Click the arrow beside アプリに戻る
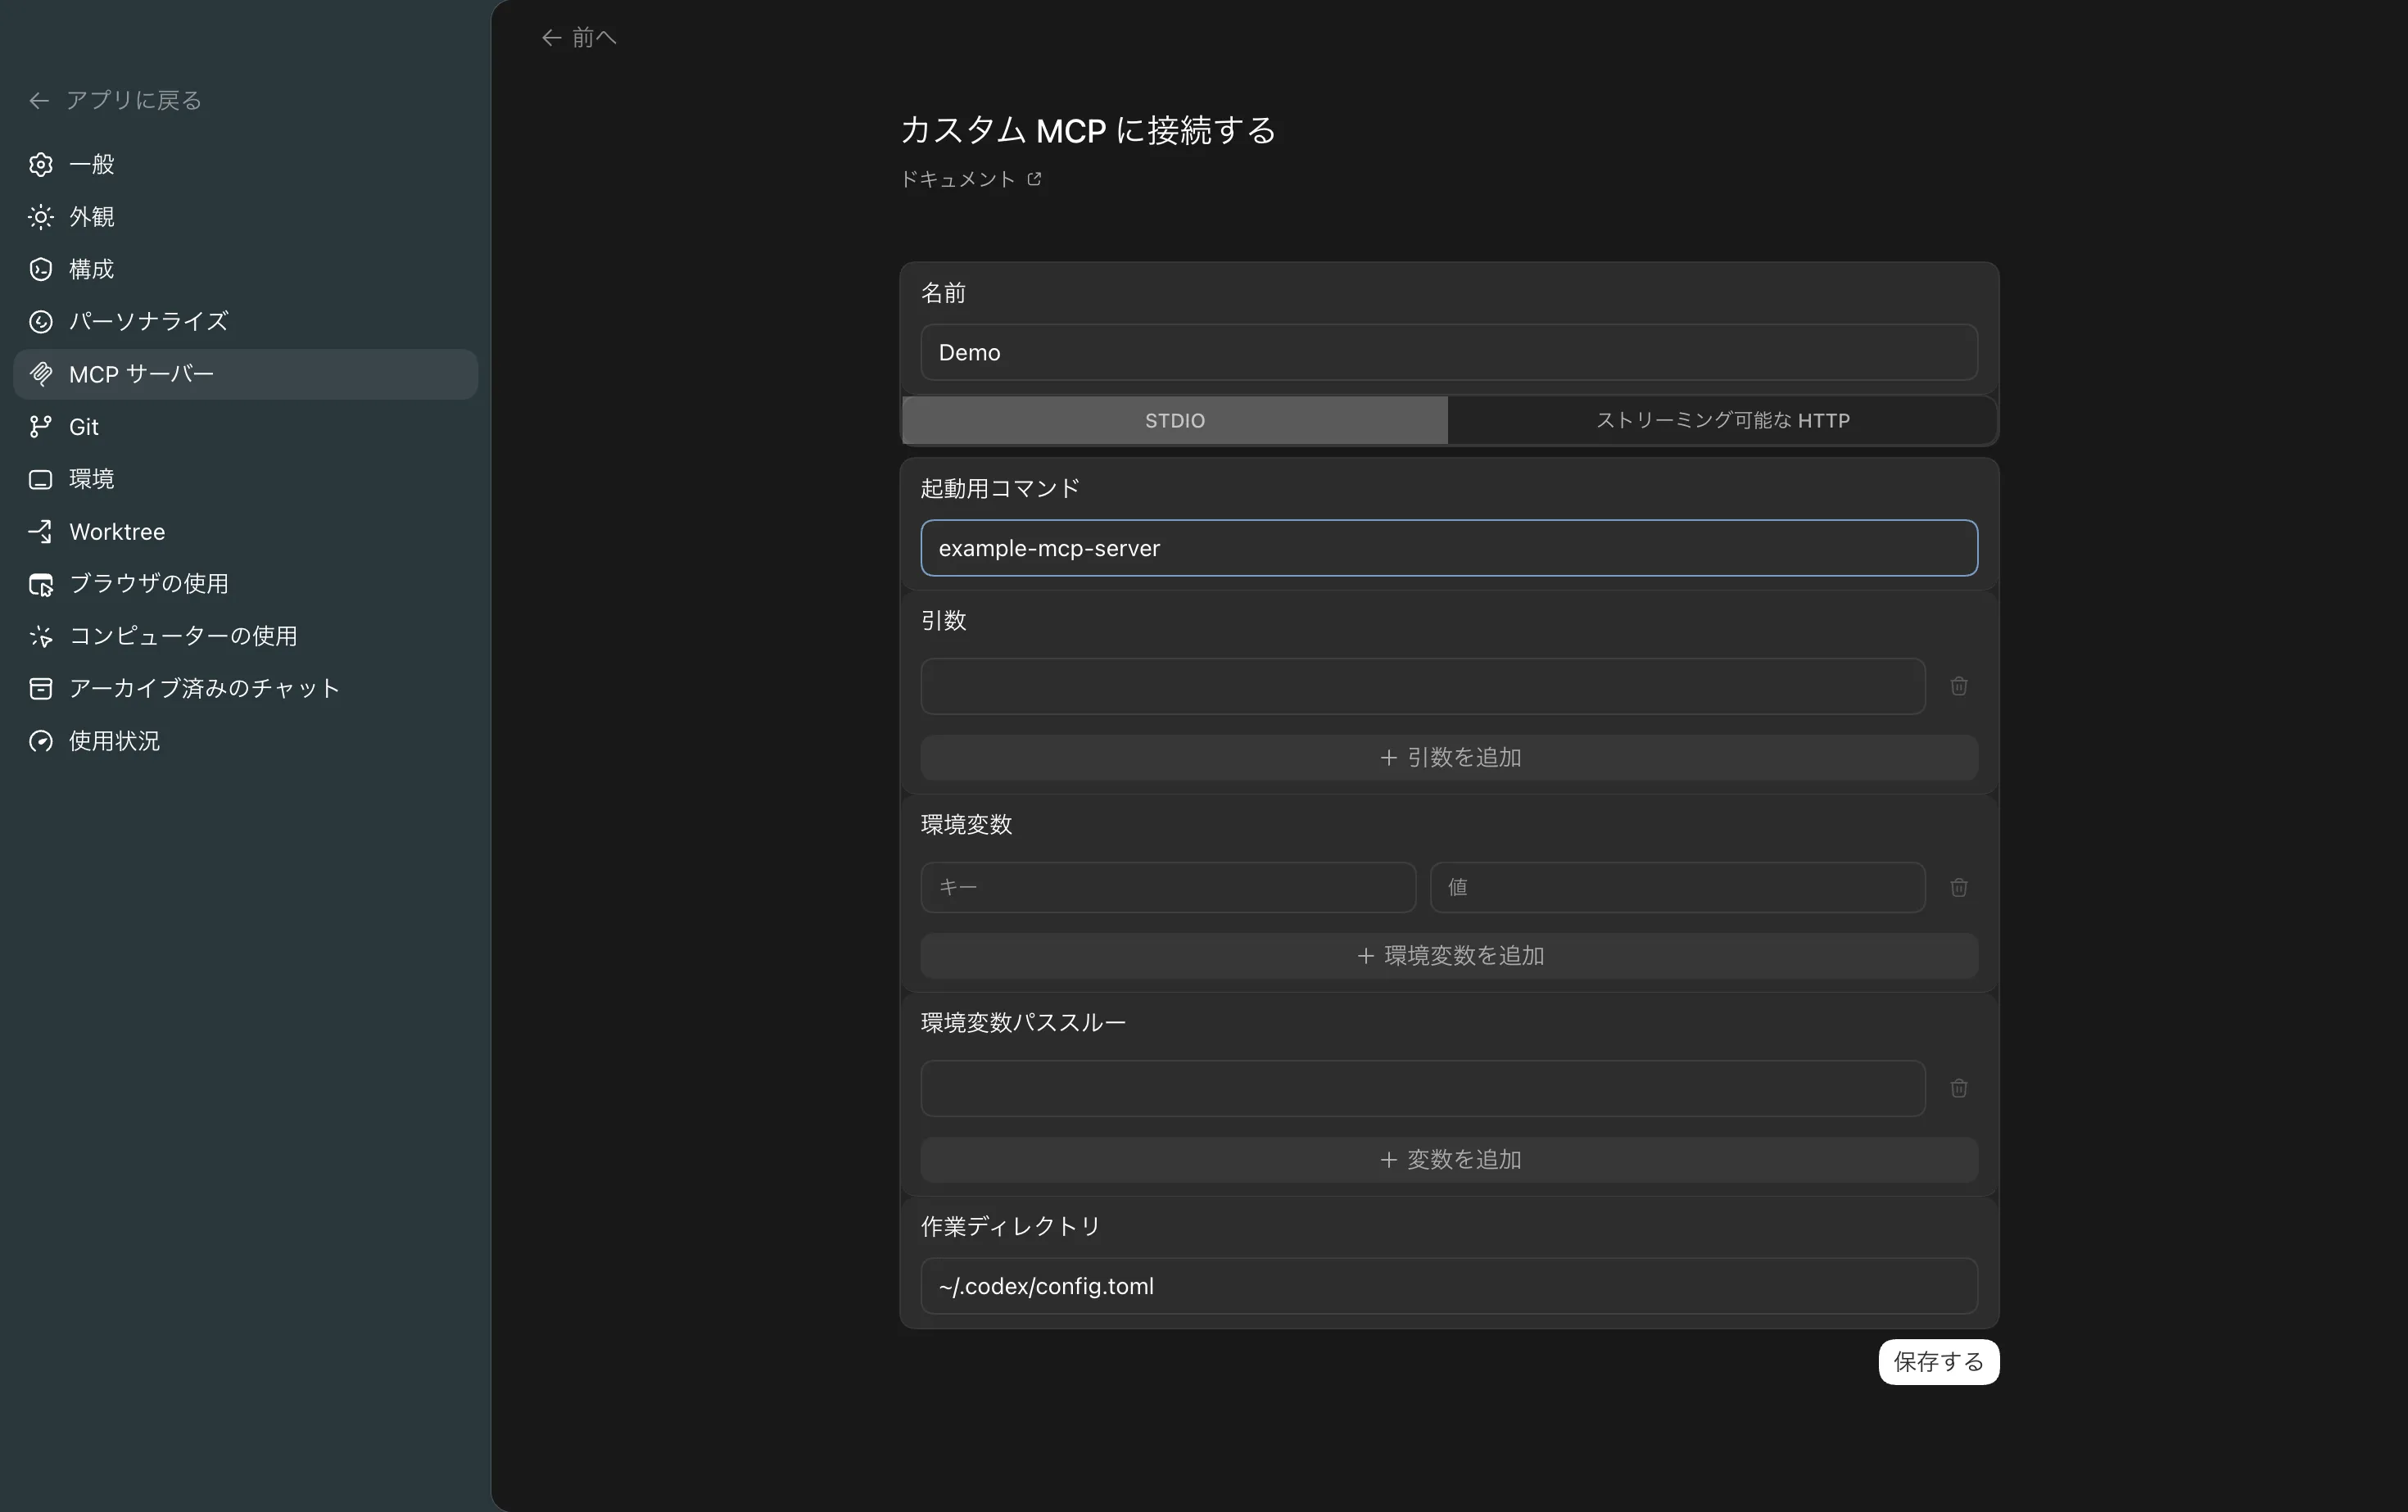This screenshot has height=1512, width=2408. pyautogui.click(x=39, y=100)
